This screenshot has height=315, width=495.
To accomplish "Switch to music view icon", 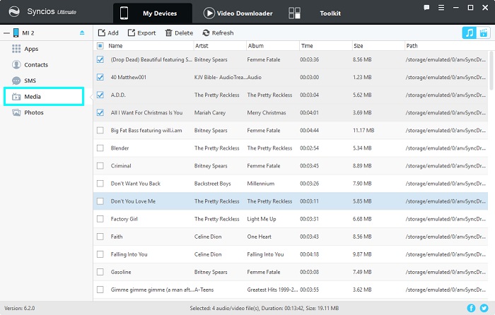I will [x=469, y=32].
